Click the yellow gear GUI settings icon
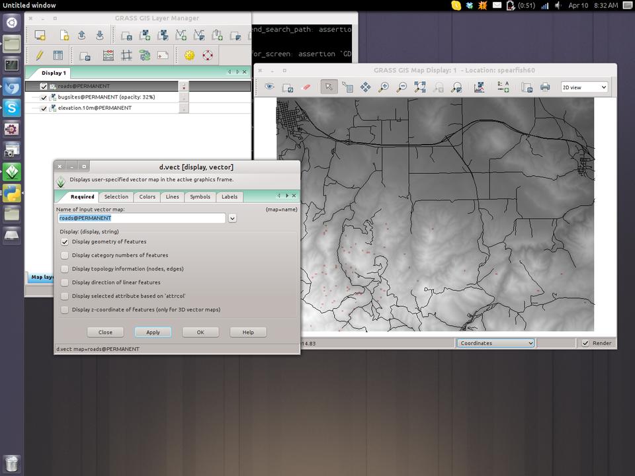The image size is (635, 476). pyautogui.click(x=190, y=56)
